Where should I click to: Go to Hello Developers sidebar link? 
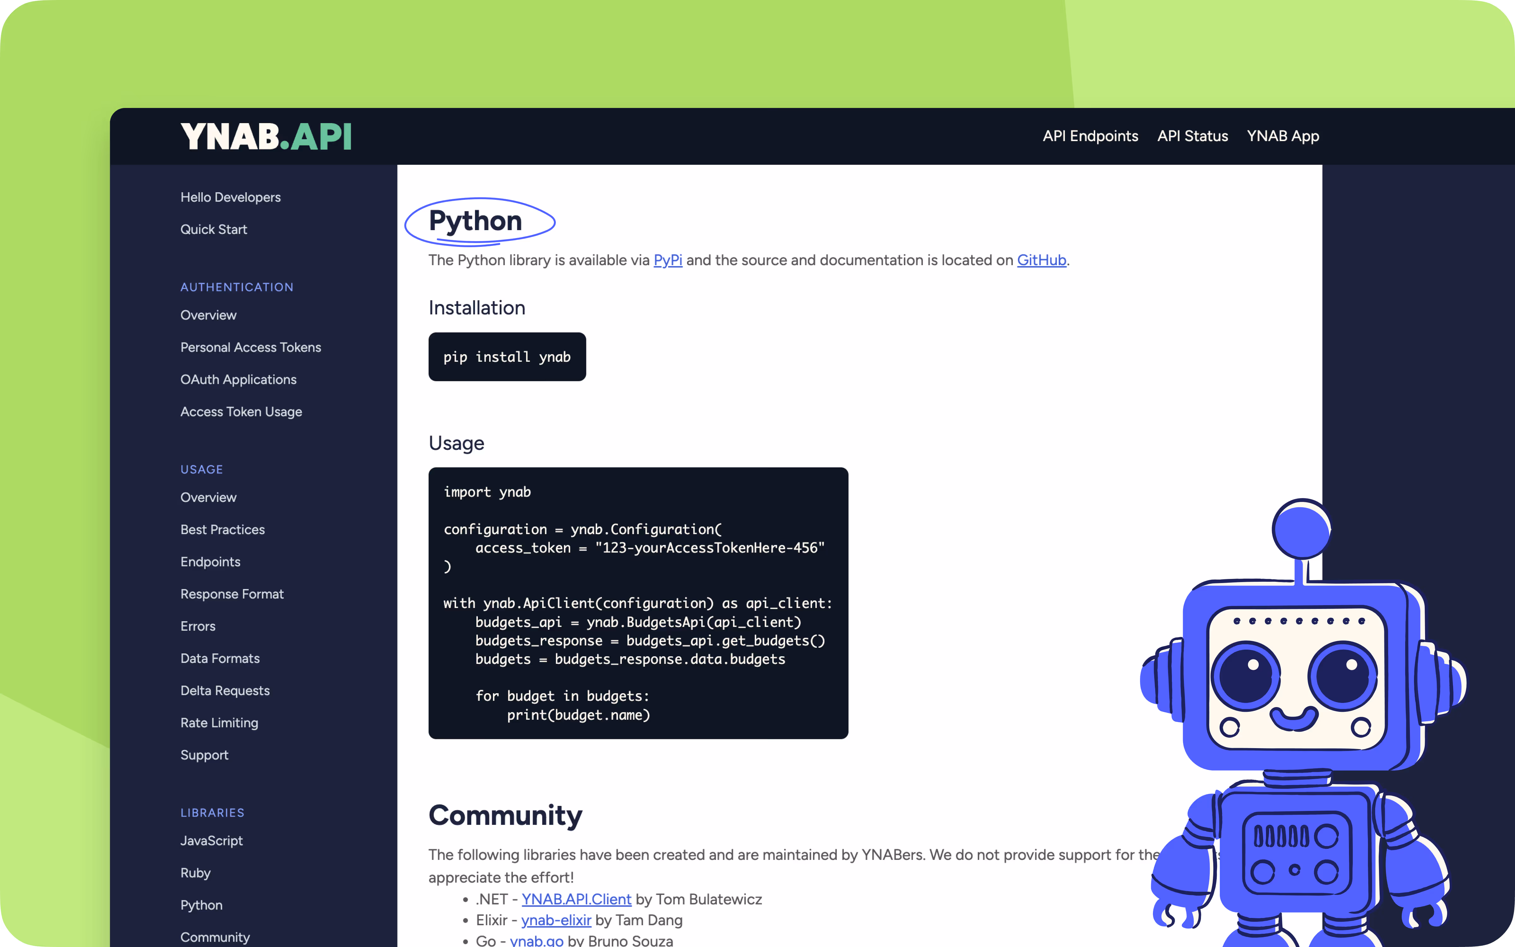[x=230, y=197]
